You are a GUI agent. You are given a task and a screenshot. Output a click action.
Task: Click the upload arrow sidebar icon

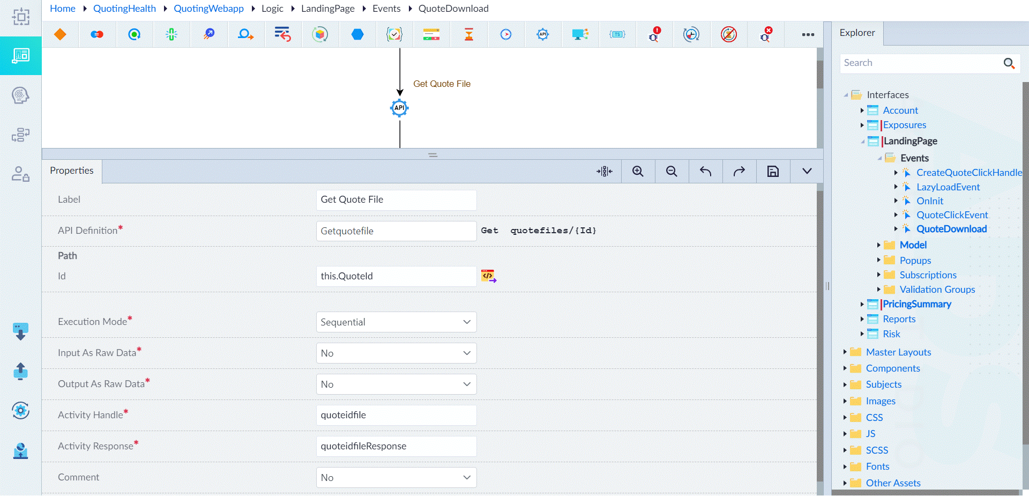[20, 371]
